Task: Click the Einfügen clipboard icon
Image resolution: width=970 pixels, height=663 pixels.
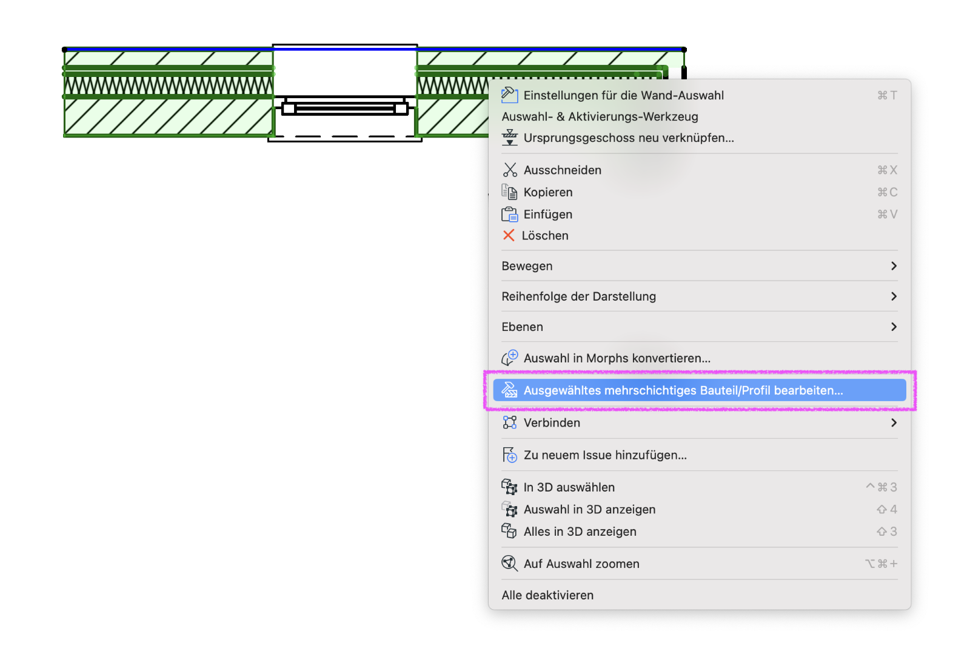Action: (509, 214)
